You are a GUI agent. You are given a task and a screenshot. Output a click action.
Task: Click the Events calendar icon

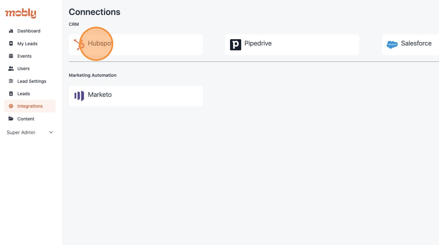(x=11, y=56)
